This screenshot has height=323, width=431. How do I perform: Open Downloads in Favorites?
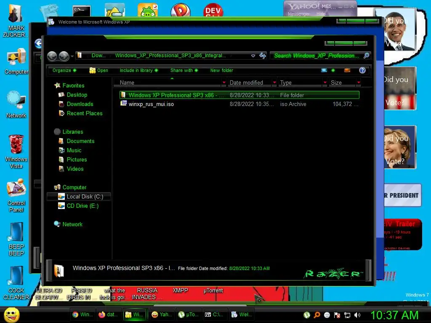(x=80, y=104)
